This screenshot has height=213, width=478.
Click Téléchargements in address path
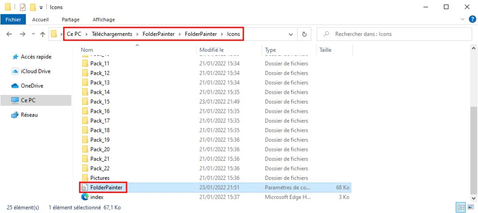pos(112,34)
